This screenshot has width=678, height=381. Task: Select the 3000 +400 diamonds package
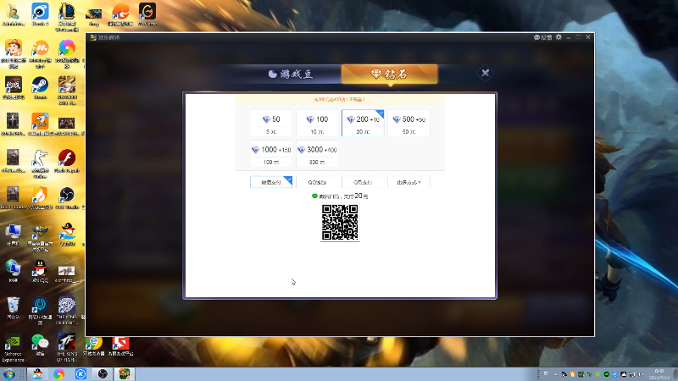(317, 154)
